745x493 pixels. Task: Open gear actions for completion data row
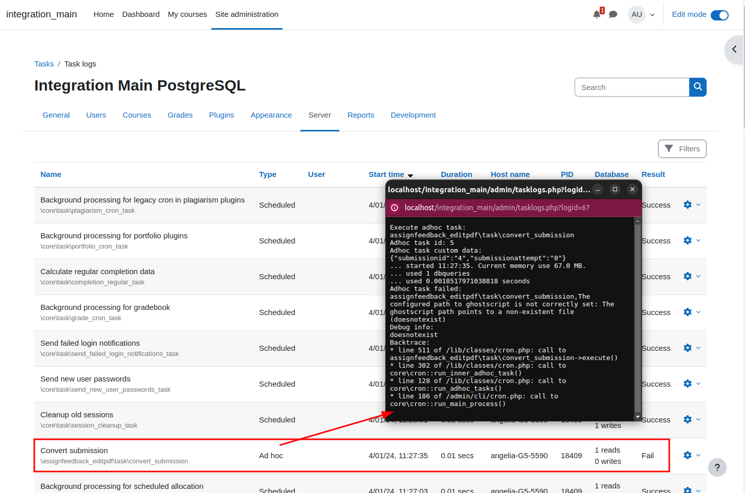pyautogui.click(x=688, y=276)
